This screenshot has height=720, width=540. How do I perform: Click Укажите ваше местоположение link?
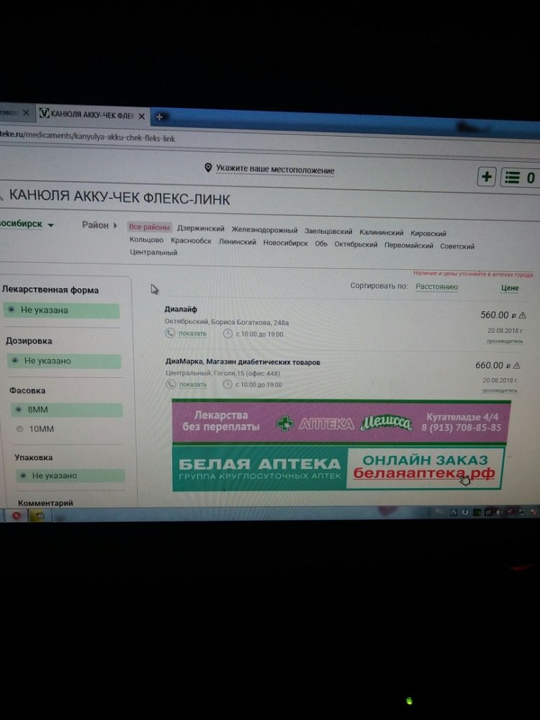pyautogui.click(x=275, y=170)
